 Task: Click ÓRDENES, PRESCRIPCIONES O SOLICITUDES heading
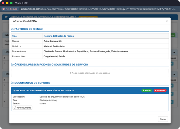pos(51,64)
